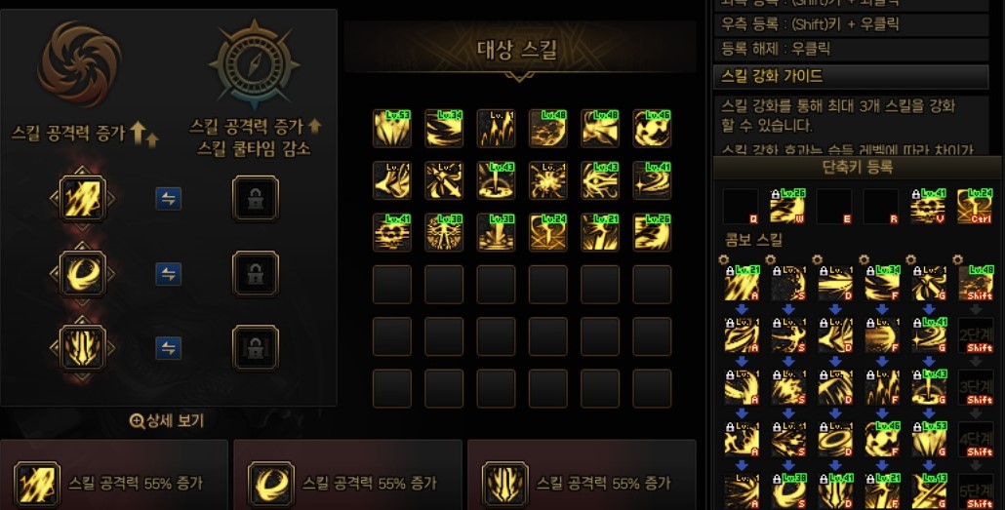1005x510 pixels.
Task: Click the top locked cooldown-reduction slot
Action: [255, 199]
